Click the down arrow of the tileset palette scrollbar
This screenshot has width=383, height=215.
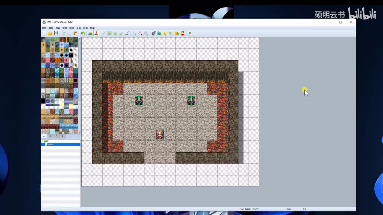coord(79,132)
